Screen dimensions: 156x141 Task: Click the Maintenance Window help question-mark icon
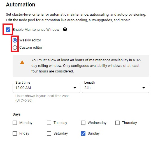pyautogui.click(x=65, y=29)
